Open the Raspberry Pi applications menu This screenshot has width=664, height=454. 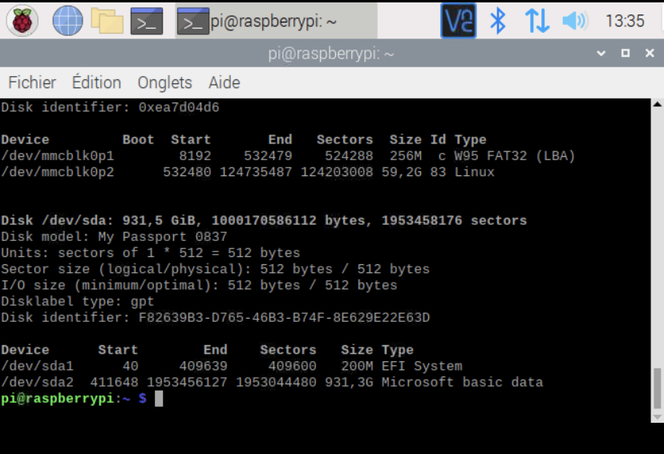[22, 20]
